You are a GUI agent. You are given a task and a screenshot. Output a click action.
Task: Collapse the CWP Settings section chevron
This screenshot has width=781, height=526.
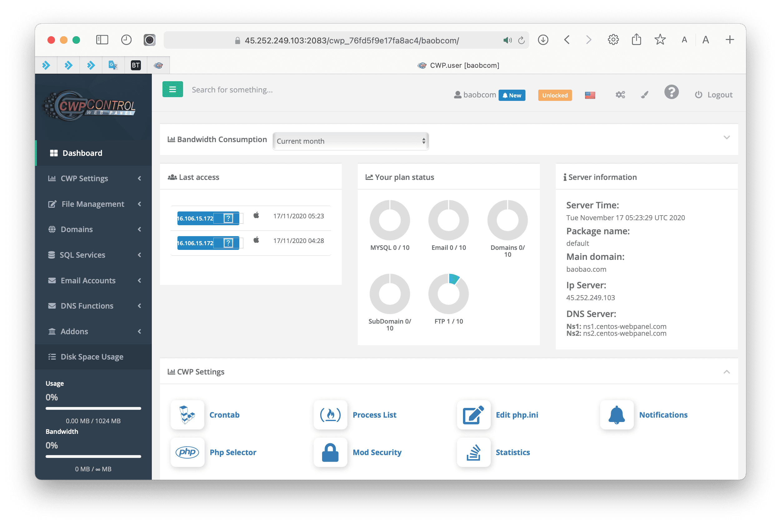(x=727, y=372)
